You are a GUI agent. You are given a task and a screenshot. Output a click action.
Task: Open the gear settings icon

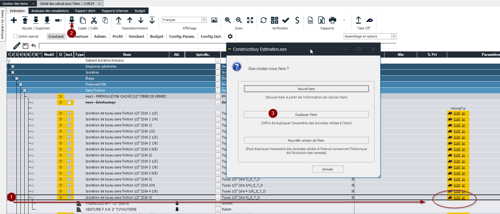coord(230,36)
